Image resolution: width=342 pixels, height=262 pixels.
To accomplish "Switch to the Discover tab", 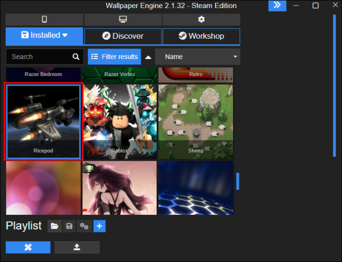I will (x=122, y=36).
